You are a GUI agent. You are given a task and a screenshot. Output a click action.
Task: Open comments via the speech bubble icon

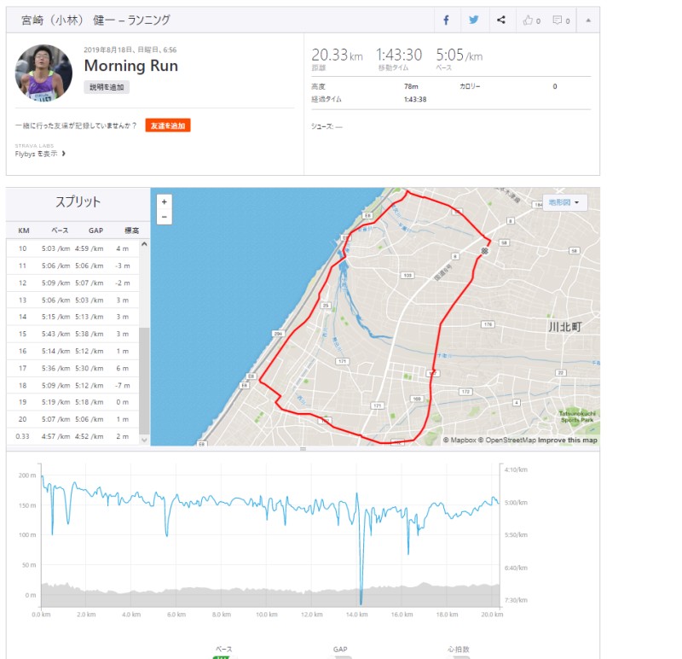560,20
